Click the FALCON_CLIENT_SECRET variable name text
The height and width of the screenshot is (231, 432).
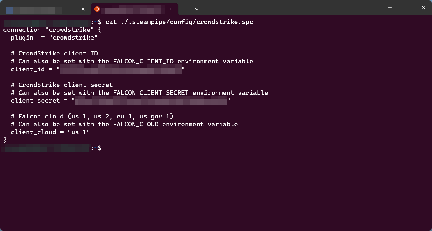(x=151, y=93)
